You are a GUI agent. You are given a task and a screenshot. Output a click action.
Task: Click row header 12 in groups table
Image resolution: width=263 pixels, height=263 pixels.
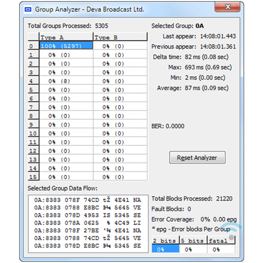point(33,150)
